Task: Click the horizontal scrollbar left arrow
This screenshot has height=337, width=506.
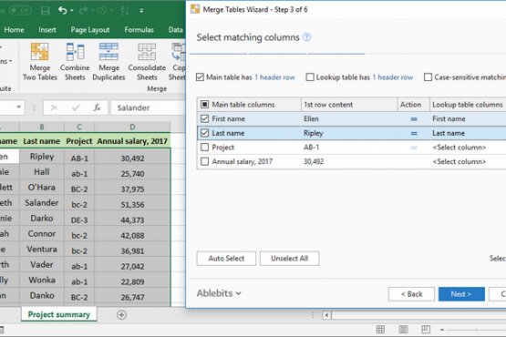Action: [x=326, y=315]
